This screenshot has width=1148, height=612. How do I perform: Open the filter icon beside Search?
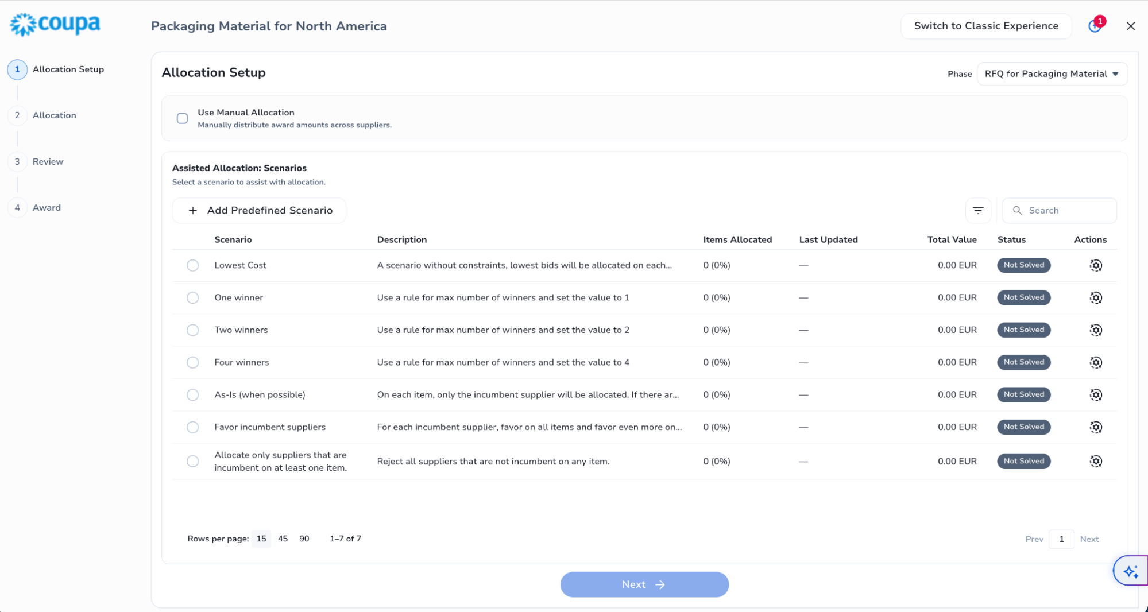pyautogui.click(x=978, y=211)
